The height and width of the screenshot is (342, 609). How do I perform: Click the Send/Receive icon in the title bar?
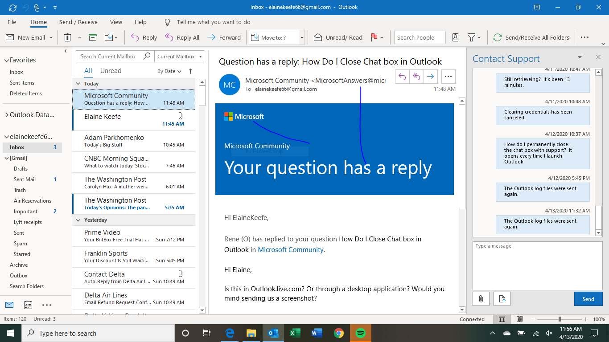[x=12, y=7]
